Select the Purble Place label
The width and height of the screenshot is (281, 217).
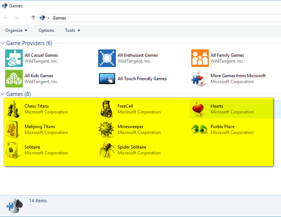pyautogui.click(x=222, y=126)
